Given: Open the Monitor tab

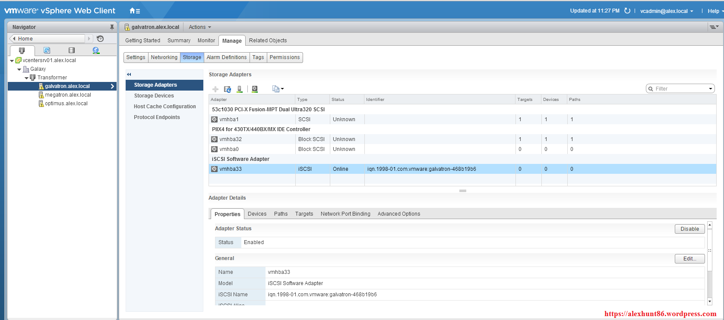Looking at the screenshot, I should pos(206,41).
